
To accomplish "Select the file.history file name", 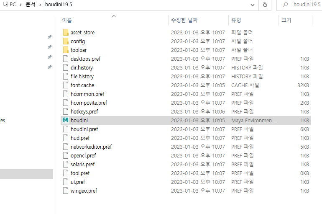I will coord(82,77).
